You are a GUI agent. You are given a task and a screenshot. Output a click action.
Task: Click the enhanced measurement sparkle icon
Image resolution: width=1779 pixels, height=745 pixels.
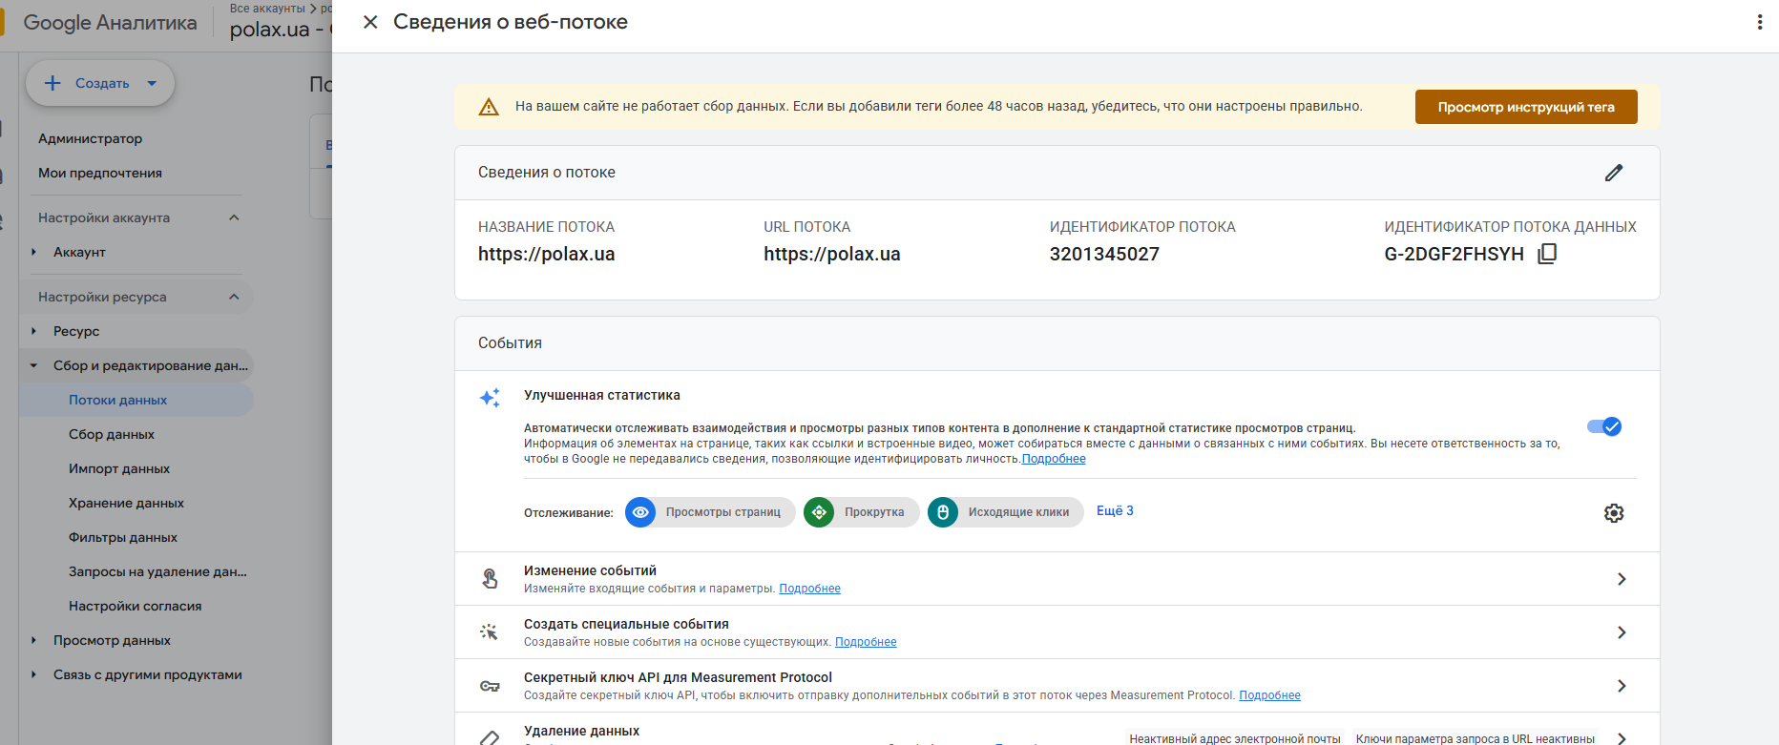click(x=490, y=398)
